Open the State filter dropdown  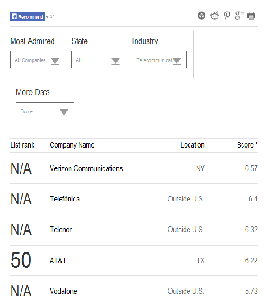(x=99, y=59)
